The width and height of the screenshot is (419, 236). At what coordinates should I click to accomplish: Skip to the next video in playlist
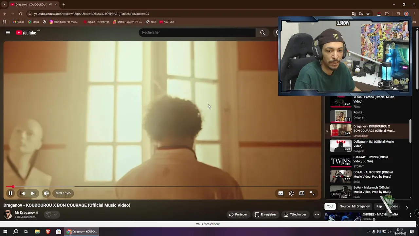[33, 193]
